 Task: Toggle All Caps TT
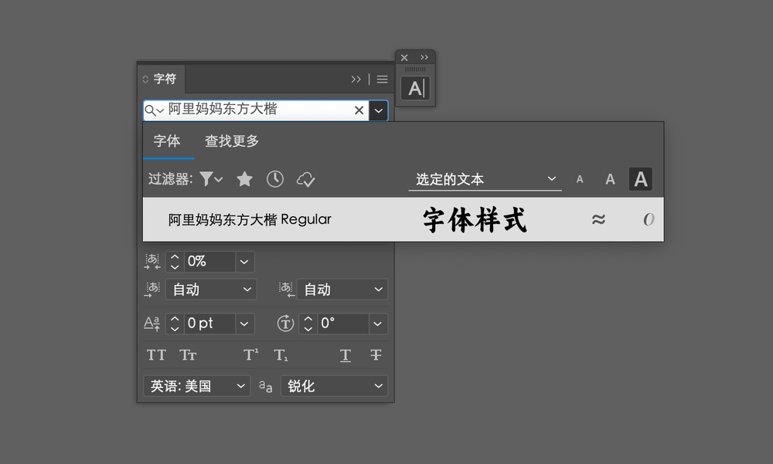pyautogui.click(x=156, y=355)
